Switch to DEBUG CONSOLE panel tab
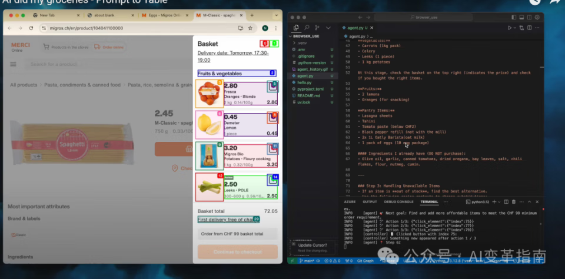565x279 pixels. pos(398,202)
